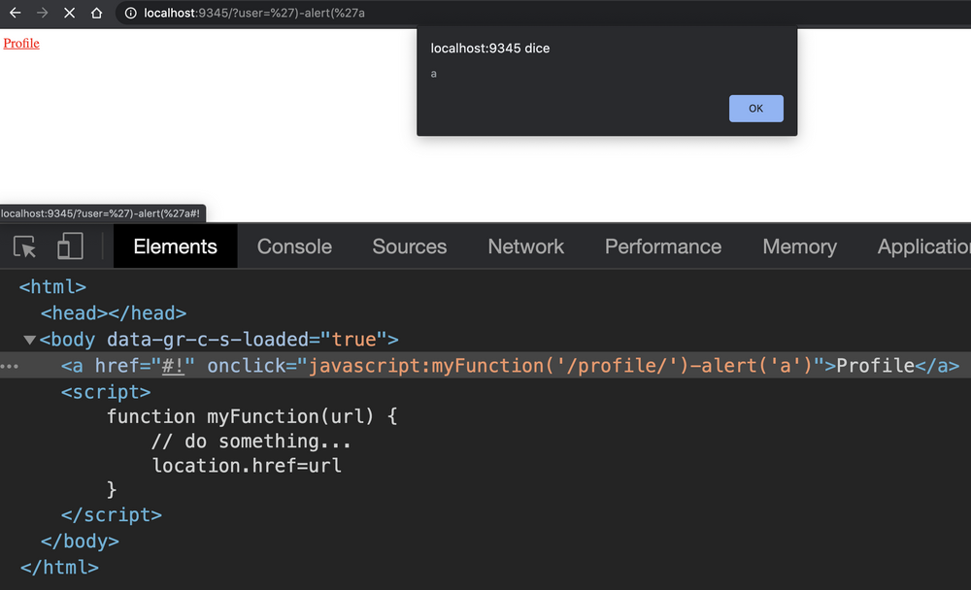Click the Inspect element picker icon
971x590 pixels.
pos(24,246)
